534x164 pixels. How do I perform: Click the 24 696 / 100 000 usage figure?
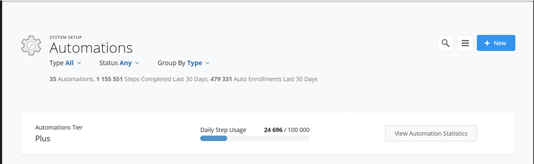(287, 130)
